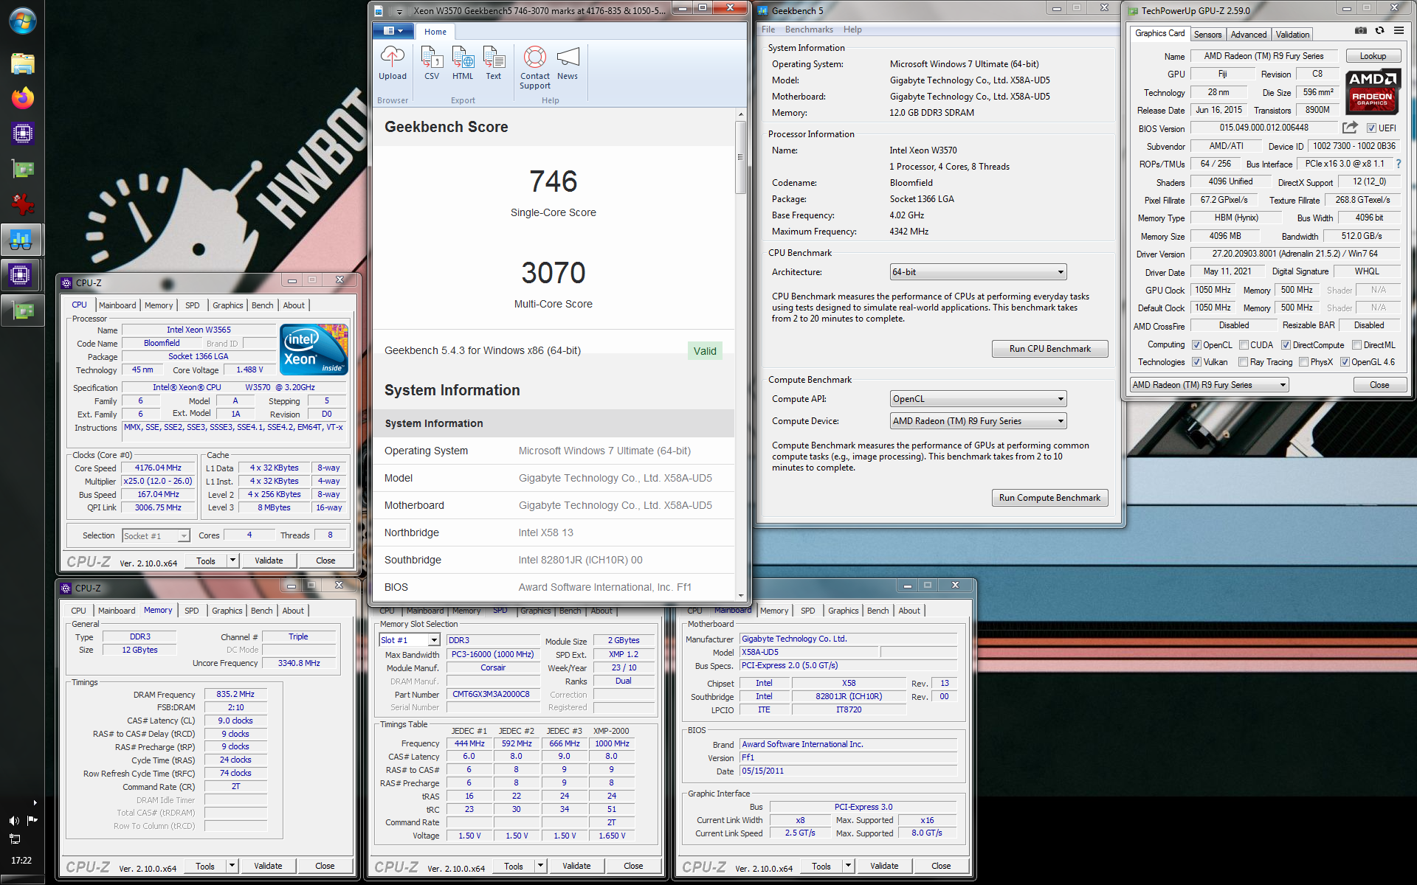The height and width of the screenshot is (885, 1417).
Task: Click the volume speaker tray icon
Action: (15, 820)
